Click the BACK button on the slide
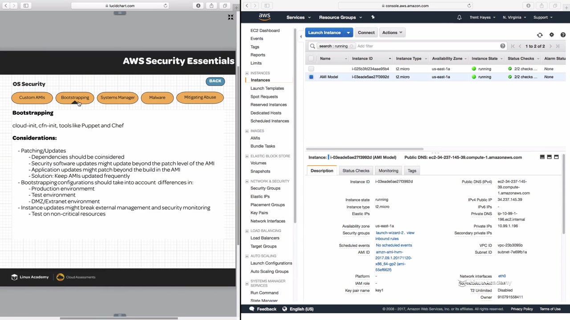This screenshot has height=320, width=570. (215, 81)
